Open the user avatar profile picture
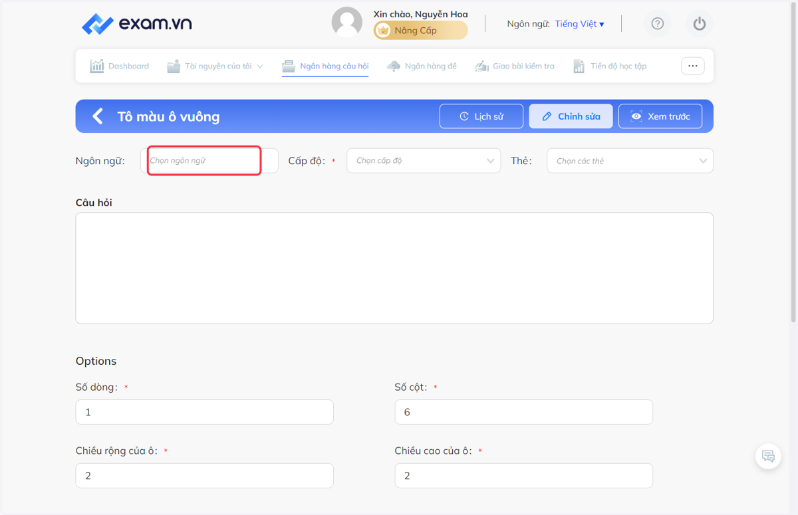 coord(347,23)
